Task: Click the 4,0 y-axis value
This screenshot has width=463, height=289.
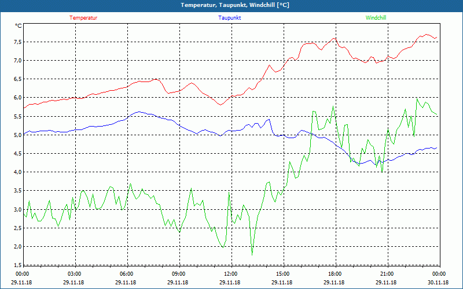Action: (17, 172)
